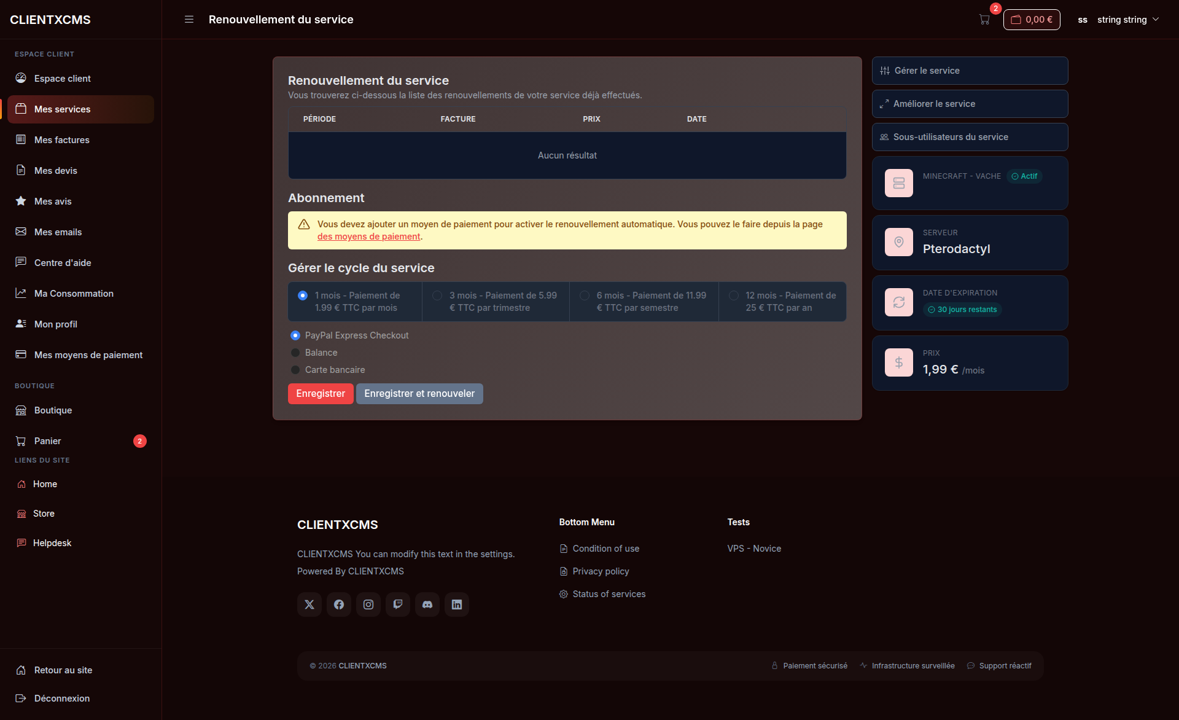
Task: Click the Home link in sidebar
Action: pyautogui.click(x=45, y=484)
